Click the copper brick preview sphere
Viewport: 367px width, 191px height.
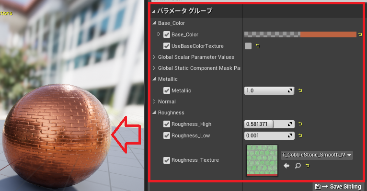(x=57, y=135)
